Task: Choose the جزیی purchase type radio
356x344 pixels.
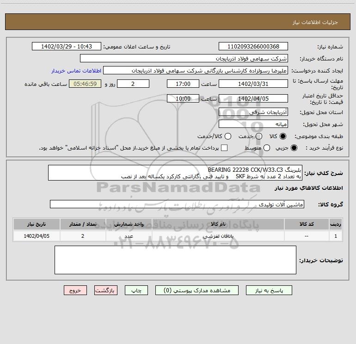Action: [294, 148]
